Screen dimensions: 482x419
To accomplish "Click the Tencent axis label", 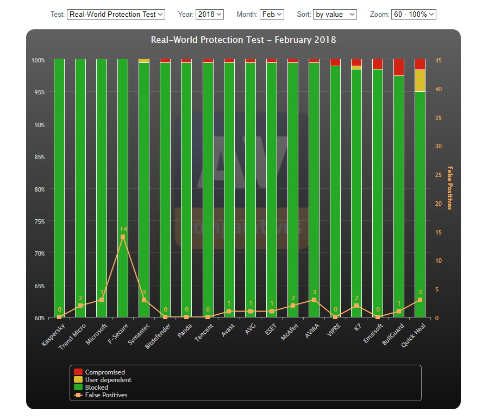I will pyautogui.click(x=204, y=333).
